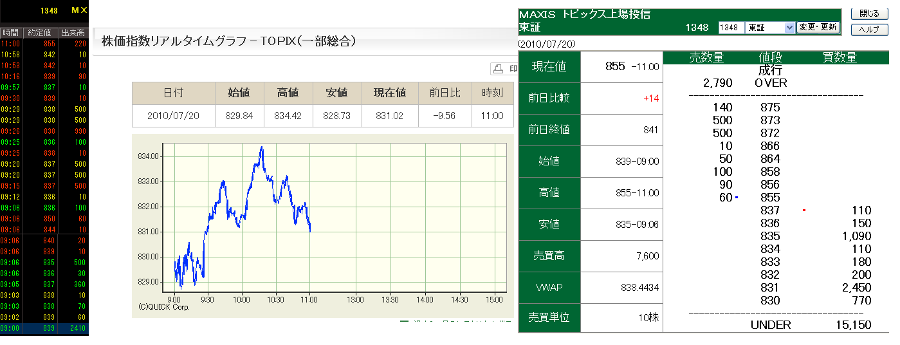Select the 10:16 row in the tick list
900x345 pixels.
[44, 77]
